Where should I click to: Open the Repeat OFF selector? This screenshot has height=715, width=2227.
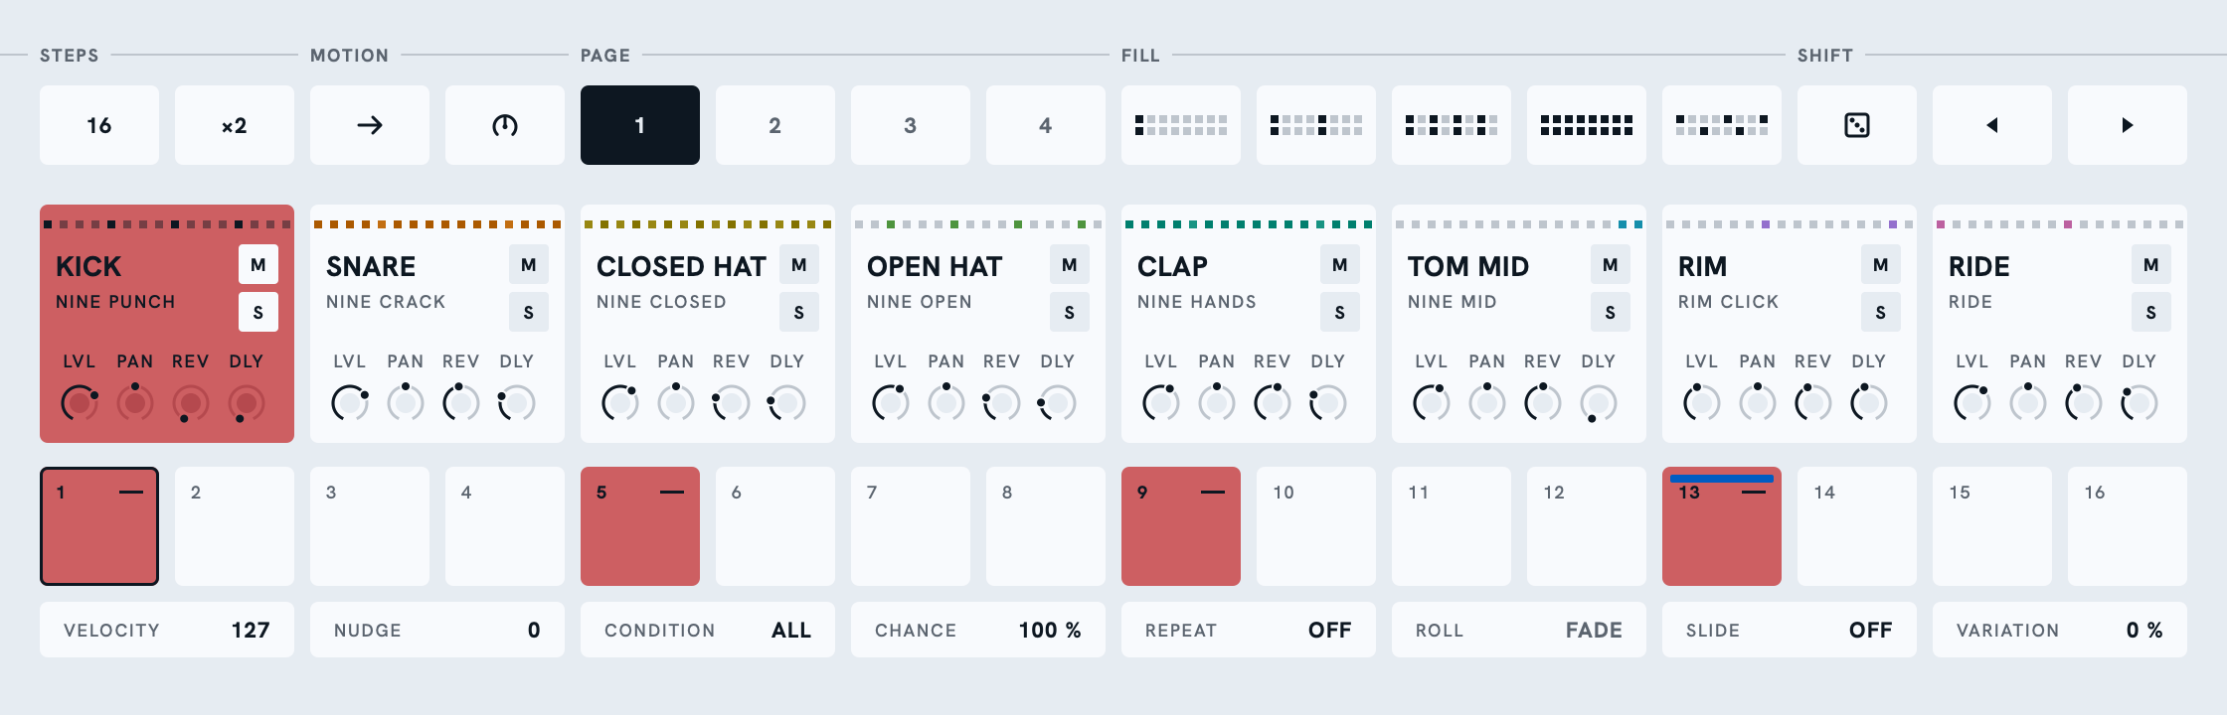coord(1249,630)
